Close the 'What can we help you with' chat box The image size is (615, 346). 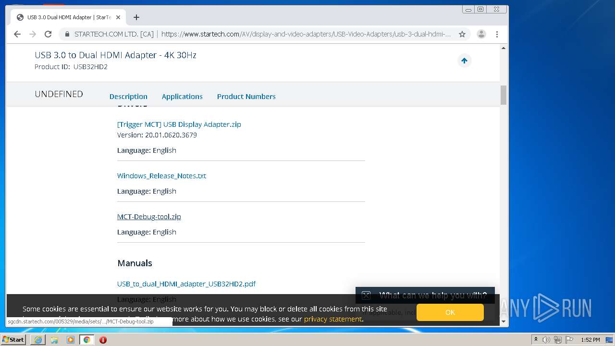(366, 296)
